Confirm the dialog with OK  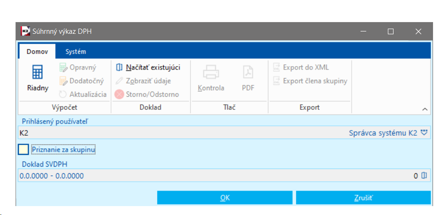225,198
